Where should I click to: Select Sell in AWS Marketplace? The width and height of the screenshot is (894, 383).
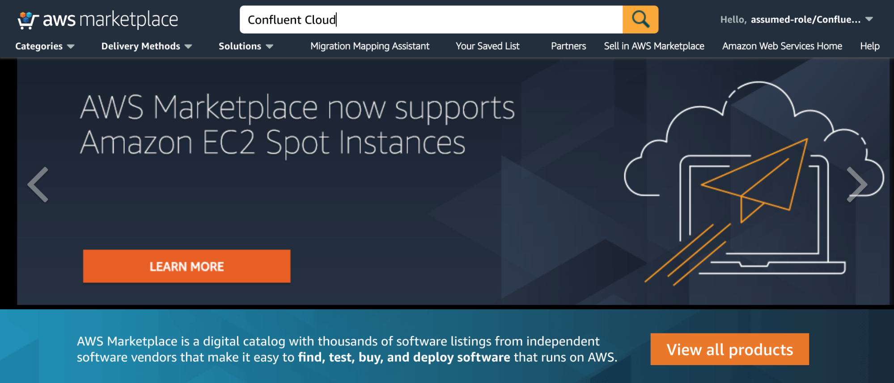point(654,46)
